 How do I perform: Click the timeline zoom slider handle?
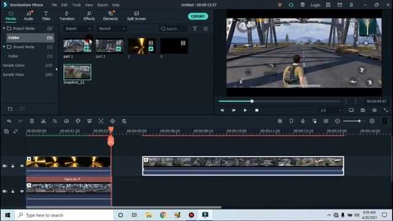[x=359, y=122]
